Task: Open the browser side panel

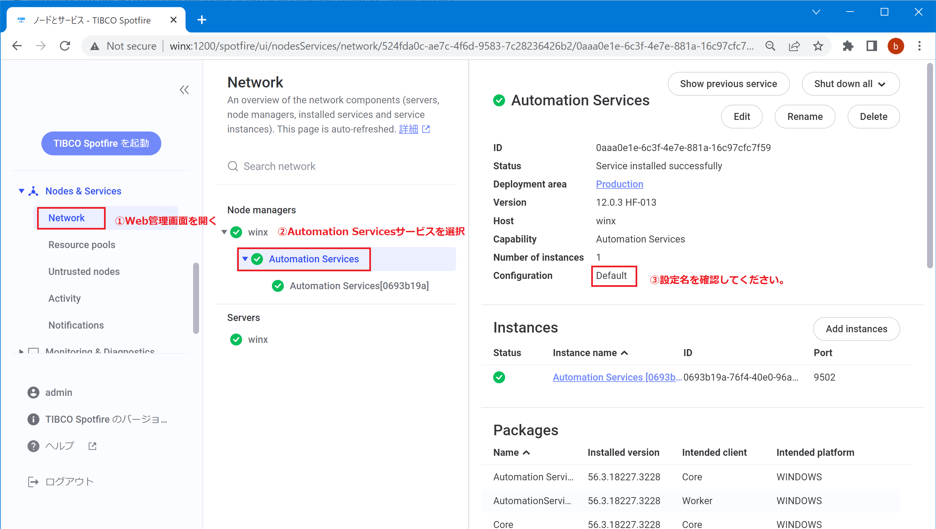Action: pyautogui.click(x=872, y=46)
